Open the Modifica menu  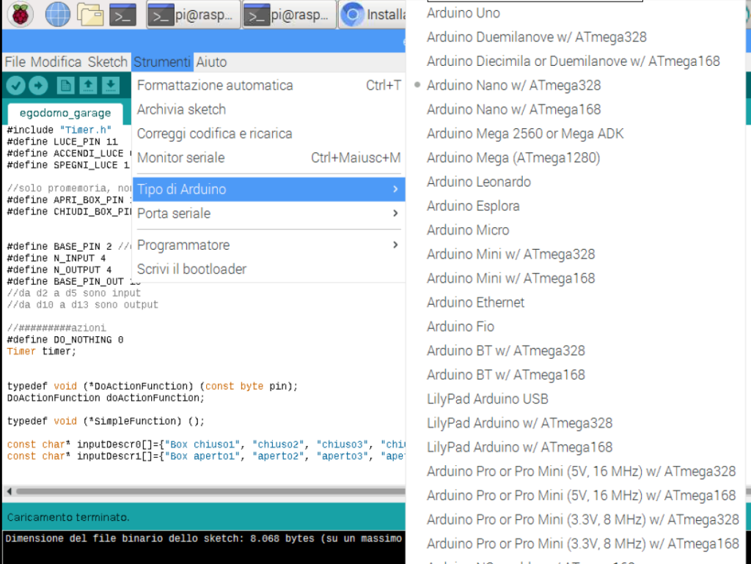56,62
